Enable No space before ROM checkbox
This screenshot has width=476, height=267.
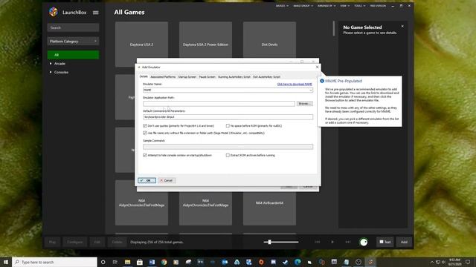point(228,125)
